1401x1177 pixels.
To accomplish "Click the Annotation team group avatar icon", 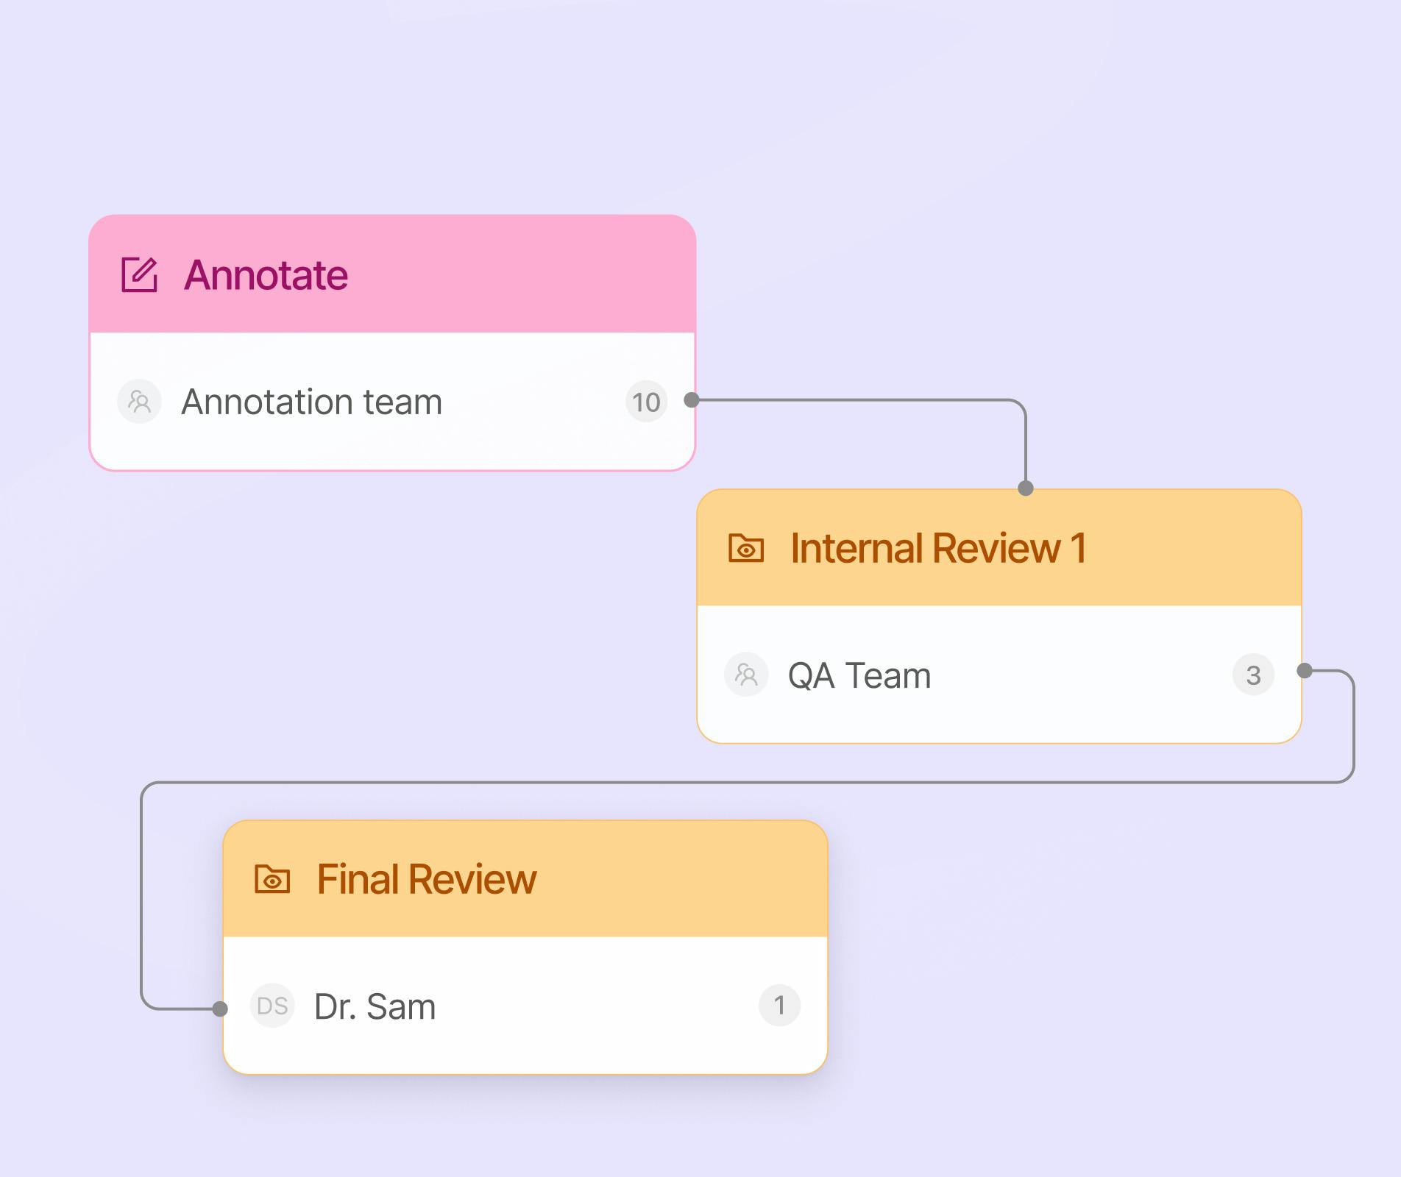I will click(139, 402).
